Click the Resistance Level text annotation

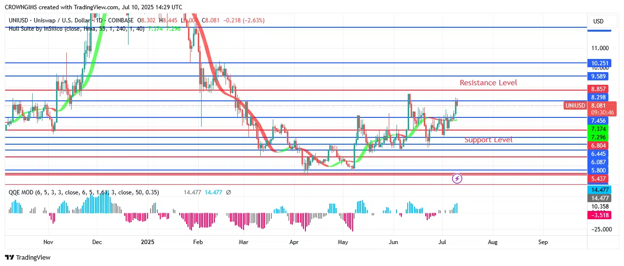(488, 83)
